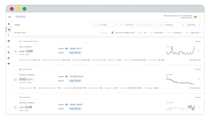Click into the Search field
The image size is (210, 121).
click(x=105, y=33)
